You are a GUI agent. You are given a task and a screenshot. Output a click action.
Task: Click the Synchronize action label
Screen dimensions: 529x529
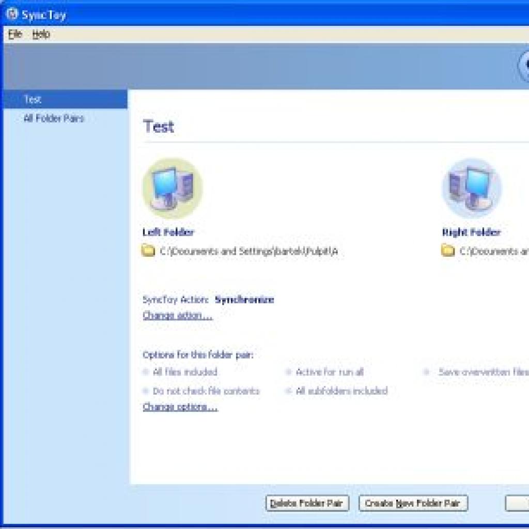point(244,300)
